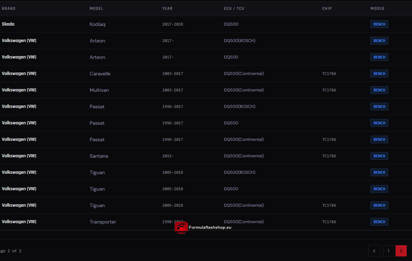Click the MODES column header
The width and height of the screenshot is (412, 261).
pyautogui.click(x=377, y=8)
